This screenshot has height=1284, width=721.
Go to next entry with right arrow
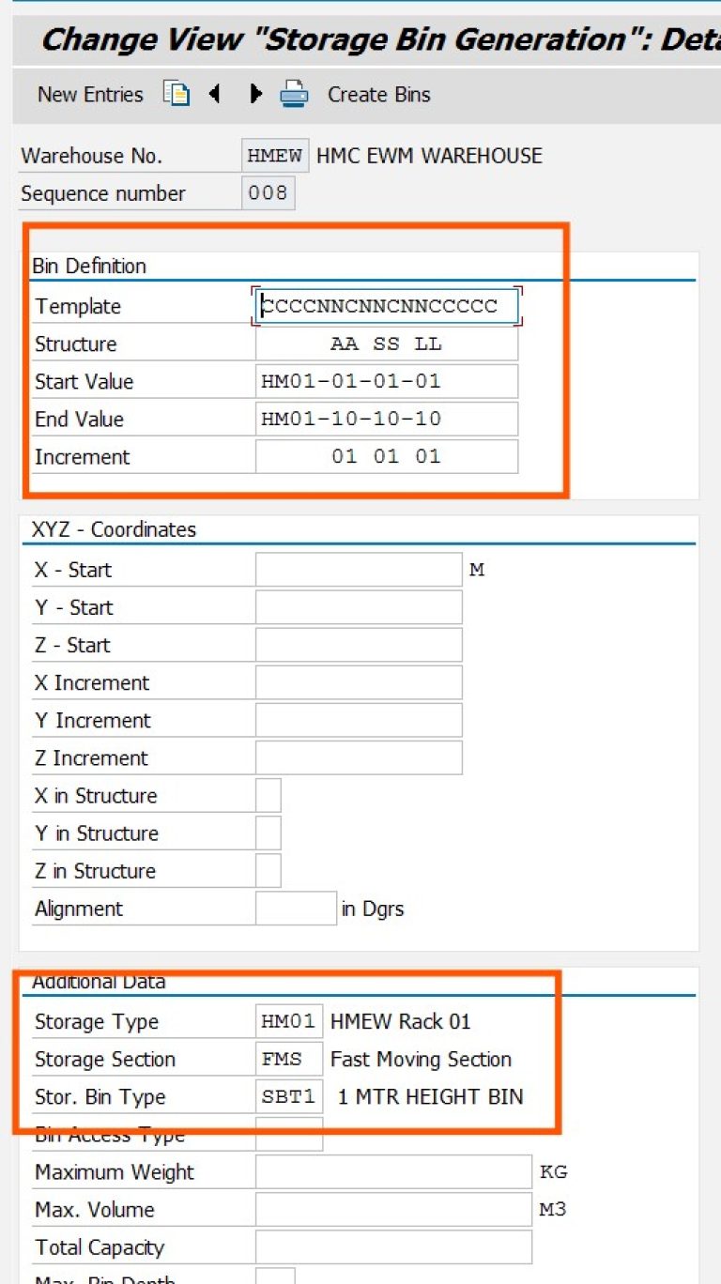pyautogui.click(x=255, y=94)
